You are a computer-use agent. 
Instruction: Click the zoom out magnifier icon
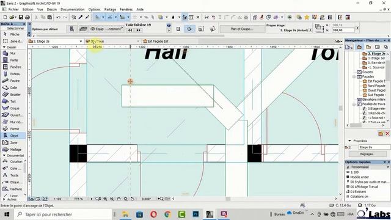pyautogui.click(x=112, y=199)
